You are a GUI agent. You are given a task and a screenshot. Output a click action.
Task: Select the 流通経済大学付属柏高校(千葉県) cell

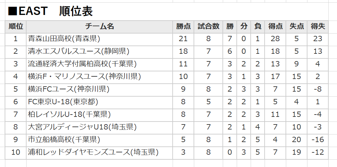[x=99, y=64]
